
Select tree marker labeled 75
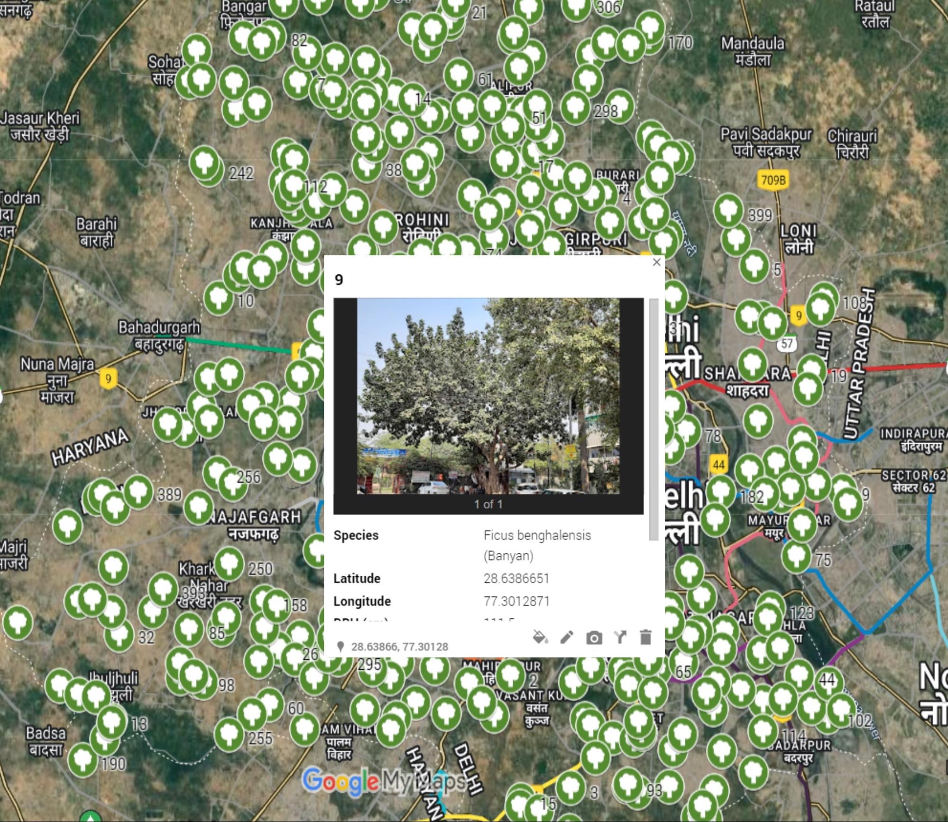coord(796,555)
